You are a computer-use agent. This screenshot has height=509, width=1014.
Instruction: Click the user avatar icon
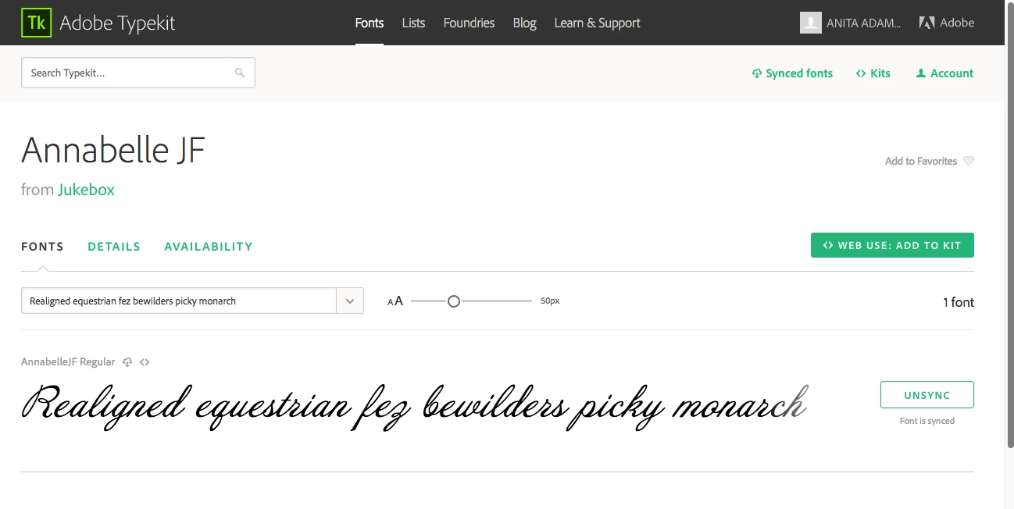point(811,23)
